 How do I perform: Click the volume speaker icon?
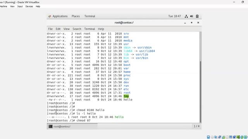pos(191,16)
